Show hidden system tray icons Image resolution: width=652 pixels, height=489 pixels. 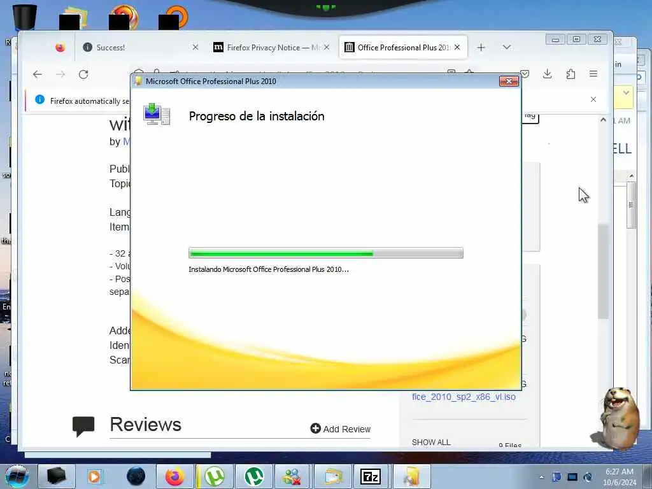pyautogui.click(x=541, y=477)
